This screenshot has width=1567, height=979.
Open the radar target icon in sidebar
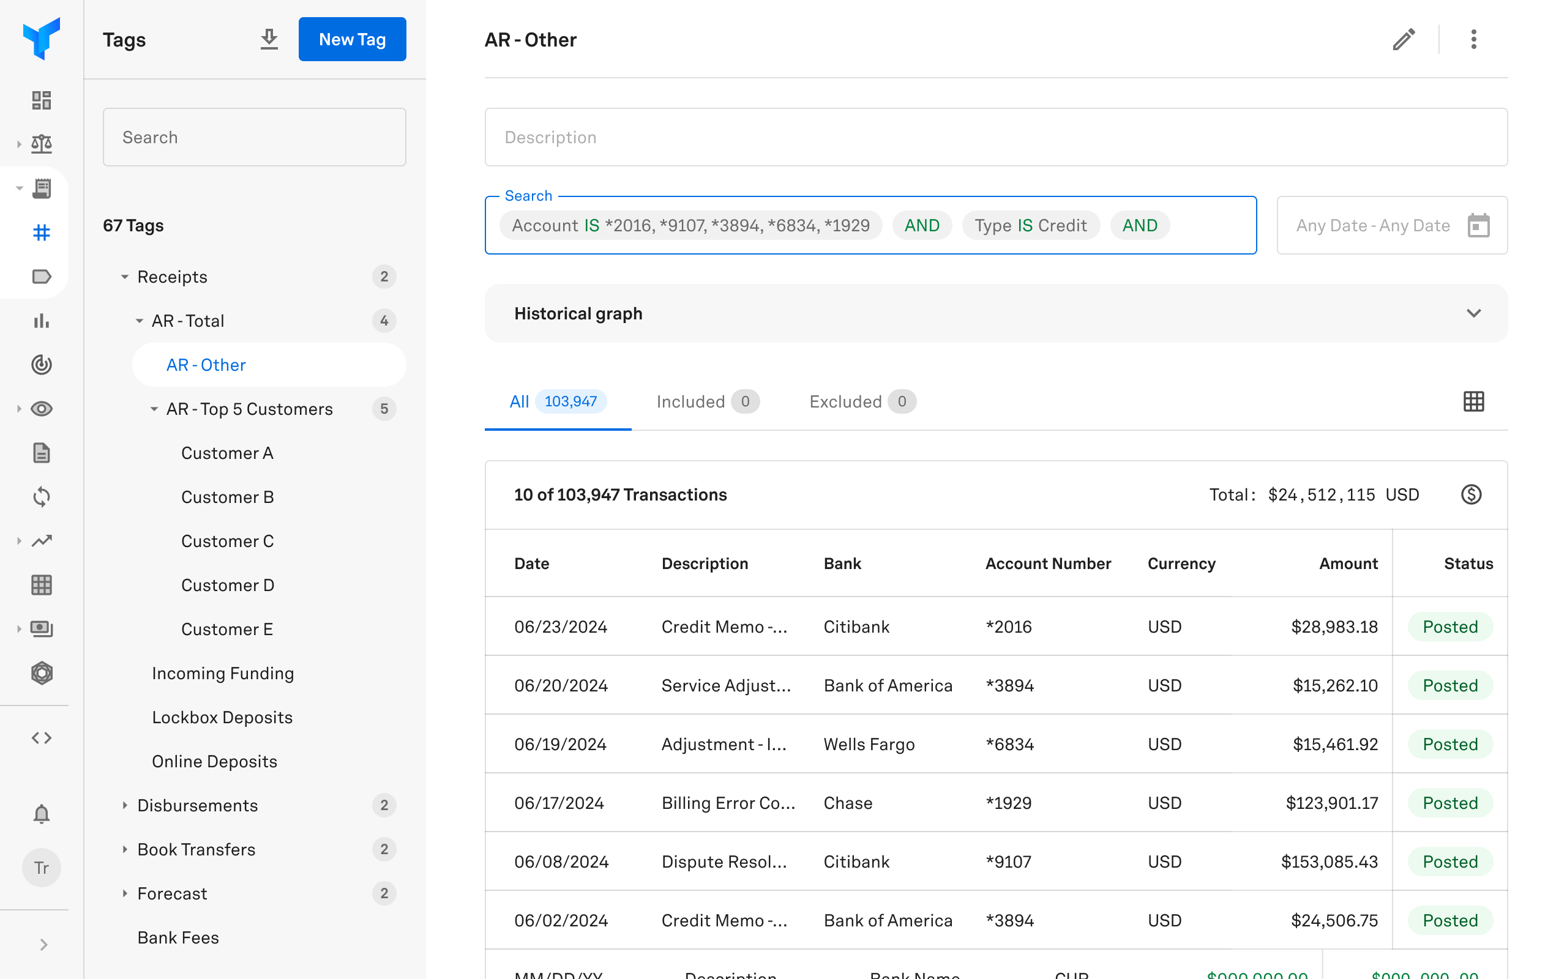(42, 365)
